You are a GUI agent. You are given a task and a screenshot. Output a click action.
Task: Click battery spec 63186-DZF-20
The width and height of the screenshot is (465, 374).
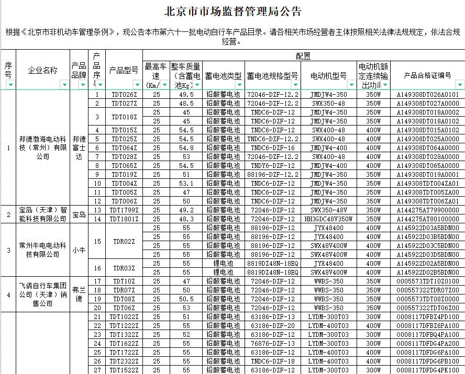tap(272, 325)
